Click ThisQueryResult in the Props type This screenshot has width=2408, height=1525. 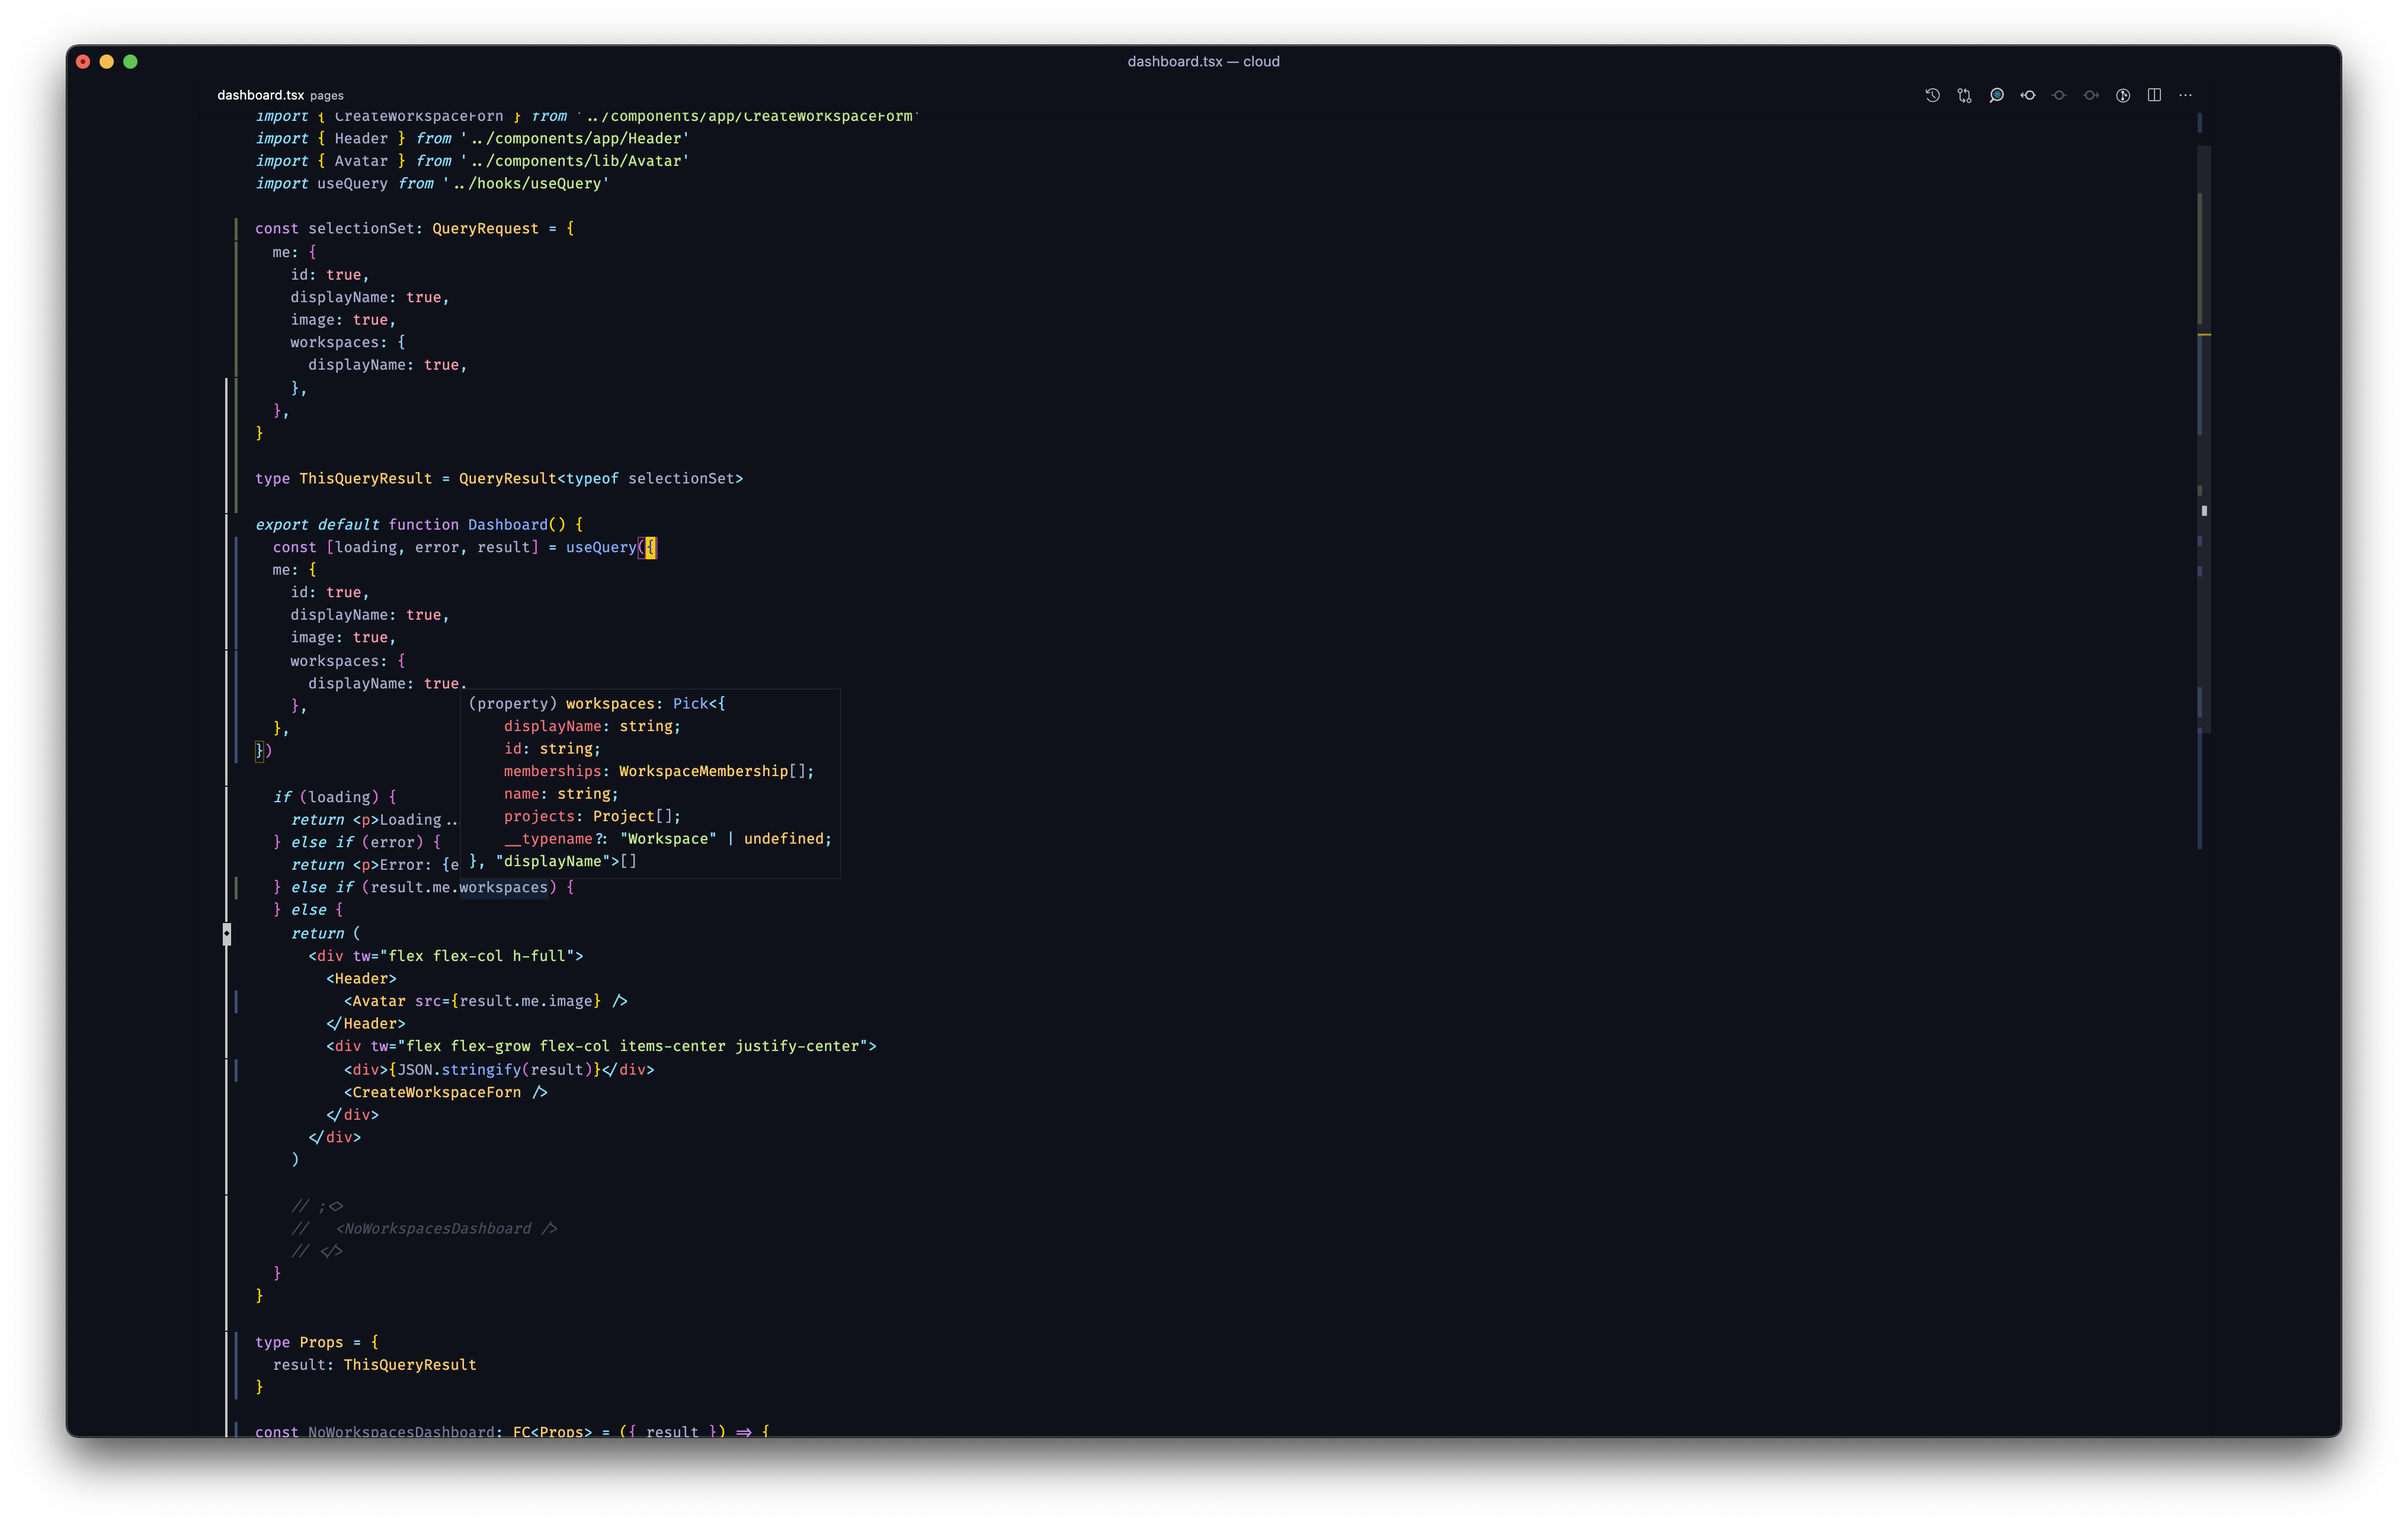click(409, 1364)
